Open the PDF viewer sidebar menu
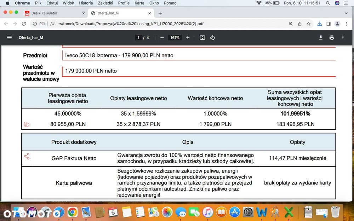354x221 pixels. coord(9,38)
